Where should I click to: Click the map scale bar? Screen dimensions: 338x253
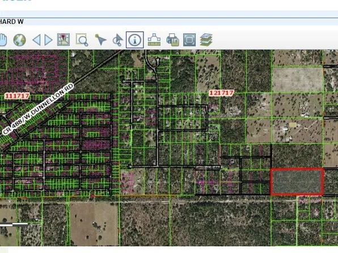(x=14, y=225)
